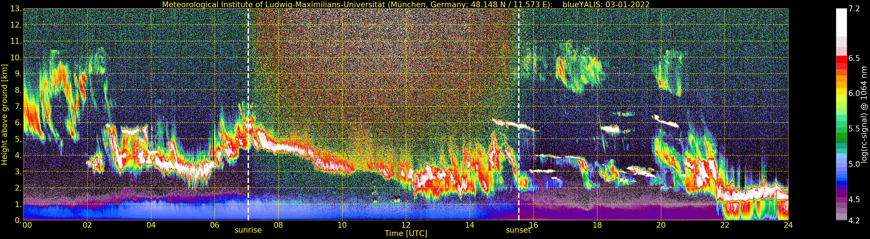This screenshot has width=870, height=239.
Task: Click the yellow segment of the colorbar
Action: click(x=841, y=92)
